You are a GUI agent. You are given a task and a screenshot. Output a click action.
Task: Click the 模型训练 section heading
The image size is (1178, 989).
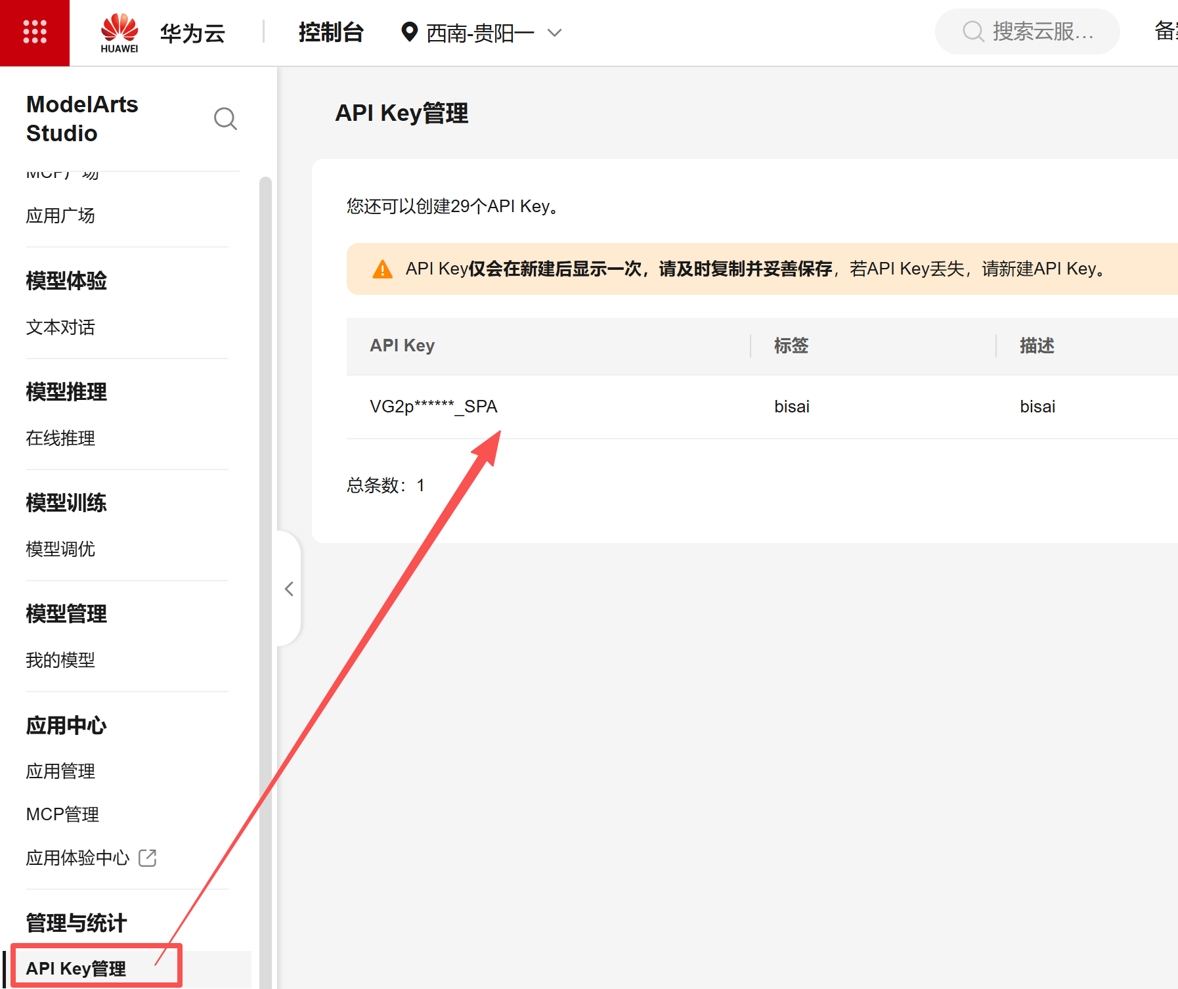[66, 502]
